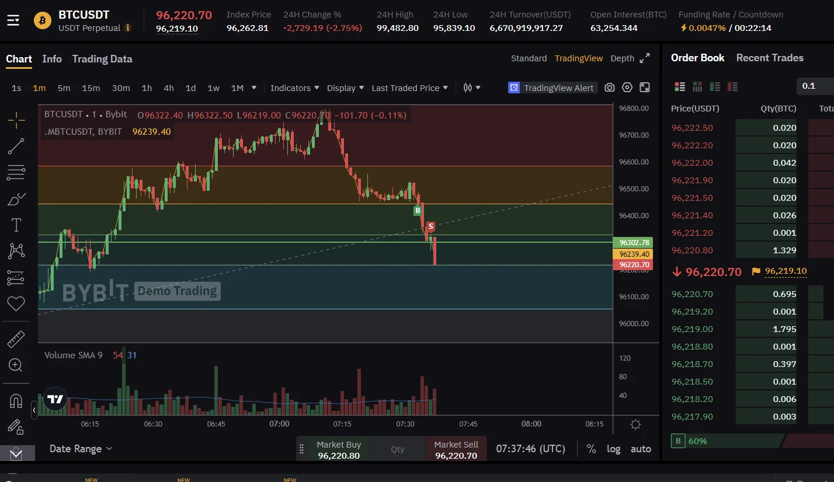Select the text annotation tool

[16, 225]
